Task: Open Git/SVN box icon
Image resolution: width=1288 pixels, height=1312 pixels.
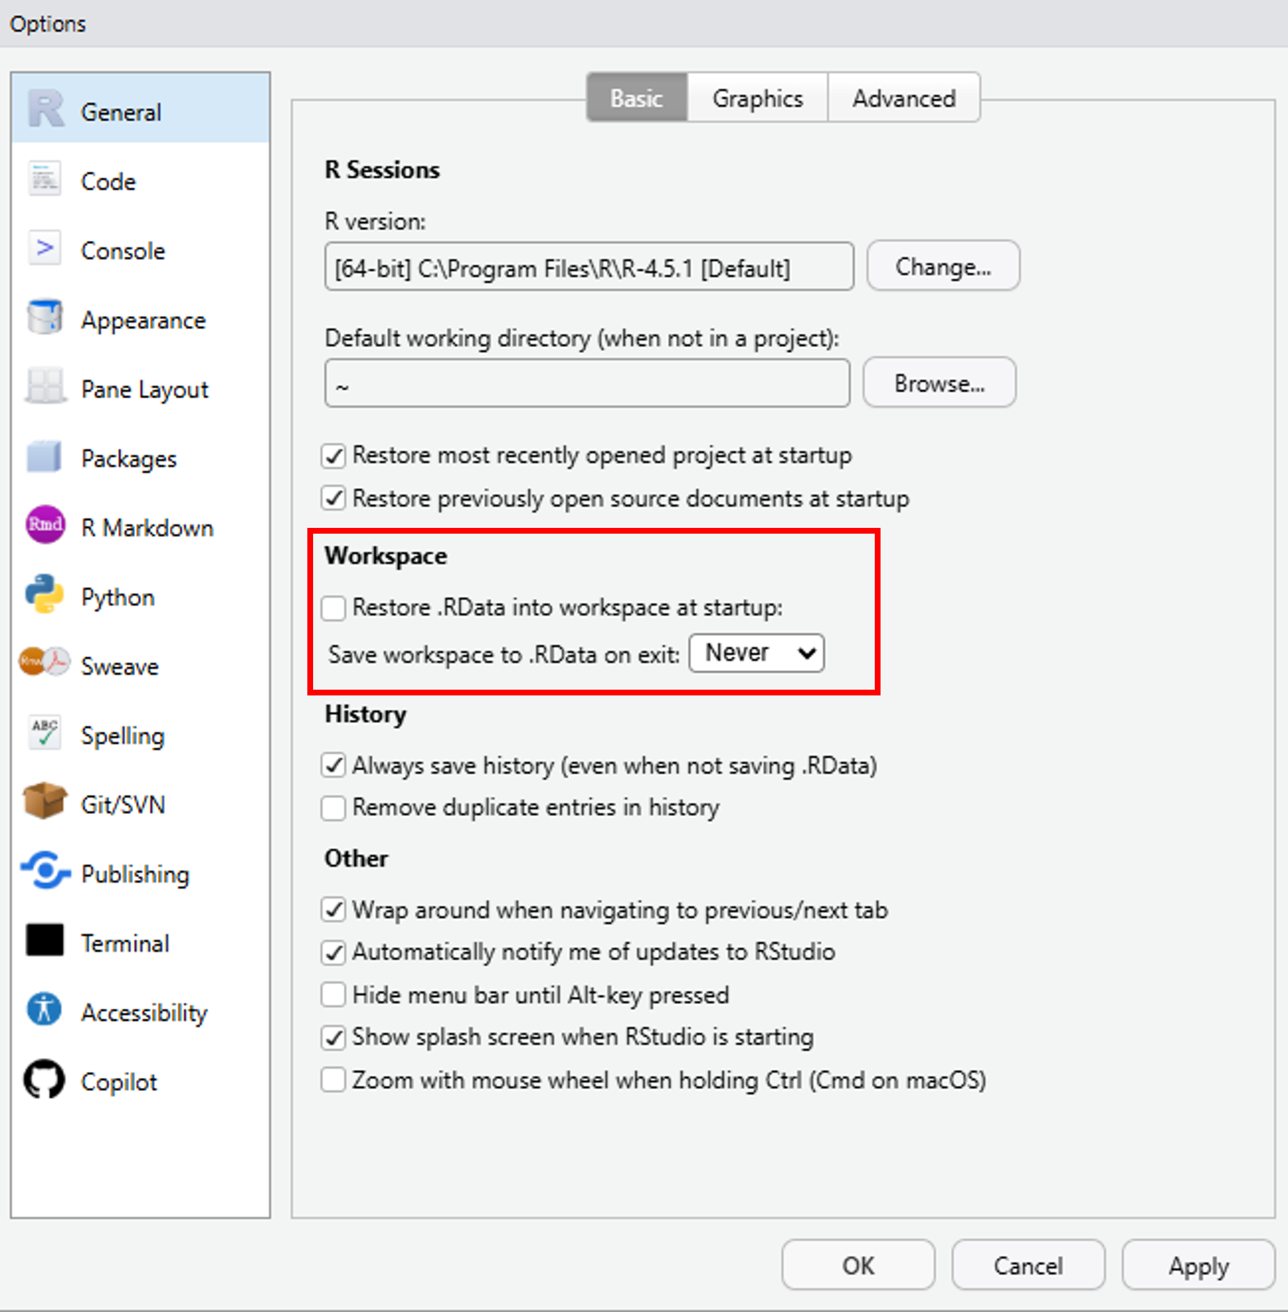Action: pos(45,803)
